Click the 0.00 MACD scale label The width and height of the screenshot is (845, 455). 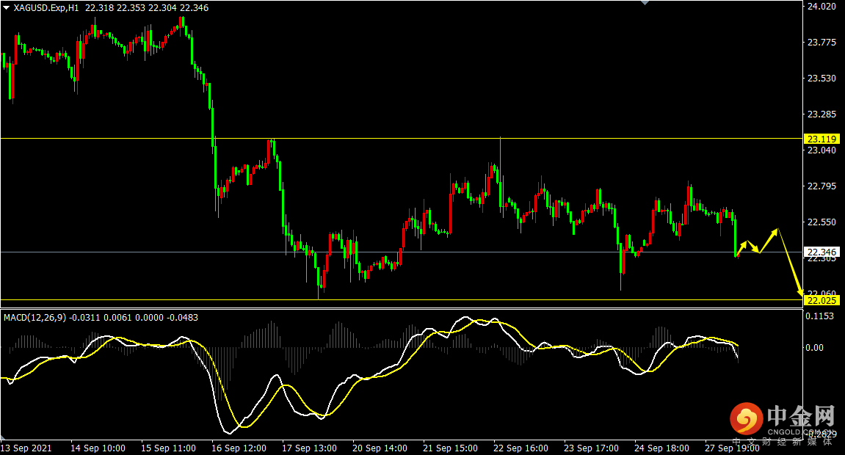814,348
